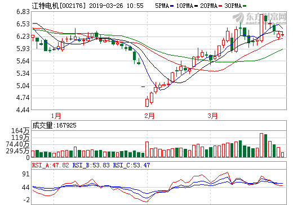Viewport: 293px width, 205px height.
Task: Click the 10PMA legend label
Action: click(185, 6)
